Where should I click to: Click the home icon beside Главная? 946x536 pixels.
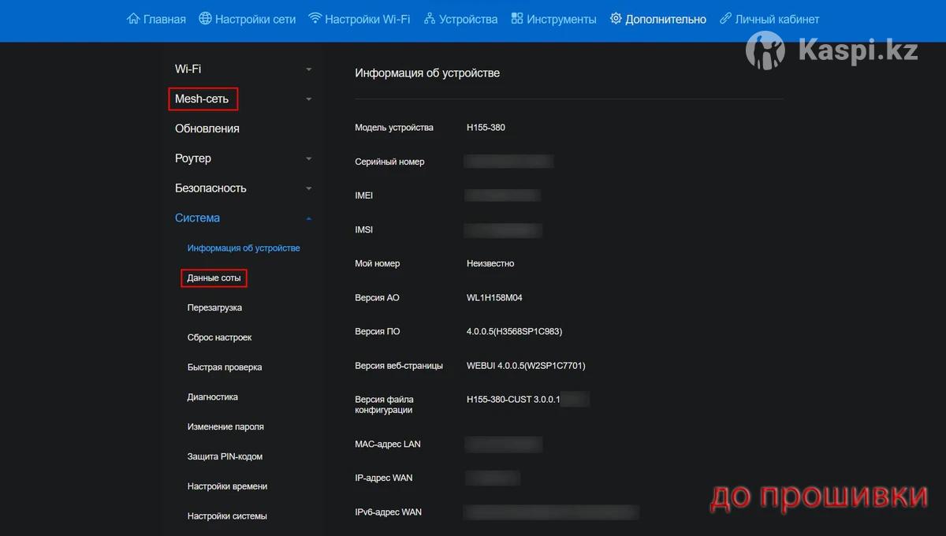(x=133, y=19)
